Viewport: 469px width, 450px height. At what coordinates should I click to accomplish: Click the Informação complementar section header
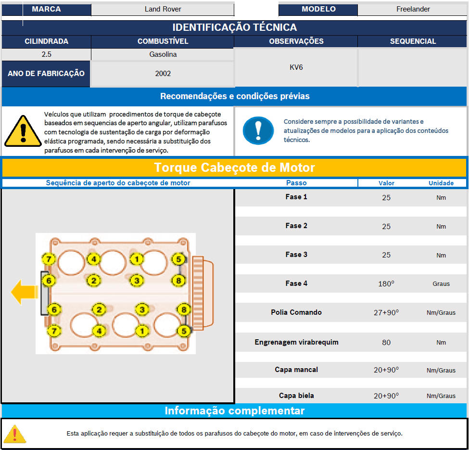point(234,411)
